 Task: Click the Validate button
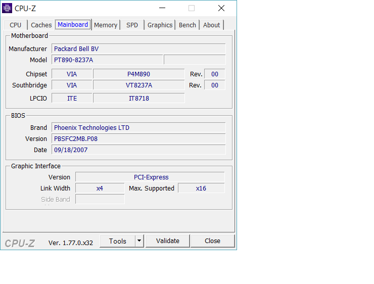pos(168,241)
